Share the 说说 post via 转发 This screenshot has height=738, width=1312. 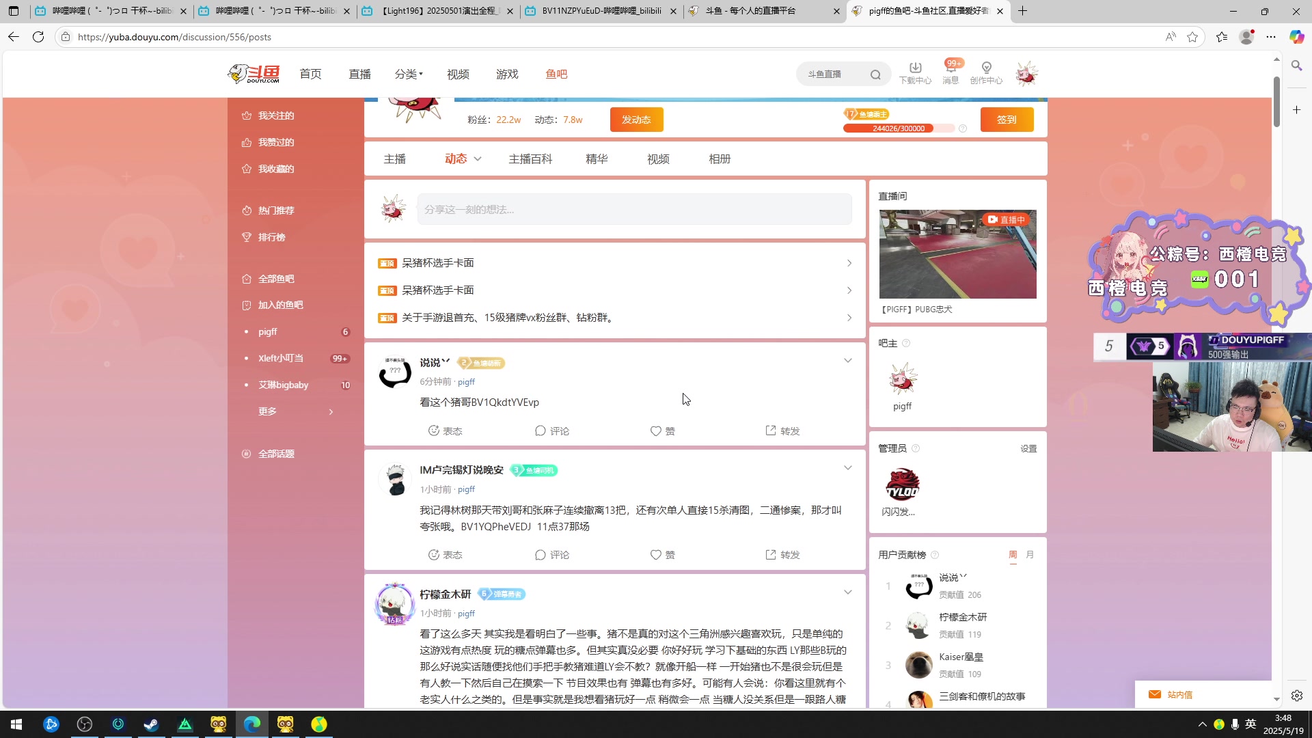coord(782,430)
